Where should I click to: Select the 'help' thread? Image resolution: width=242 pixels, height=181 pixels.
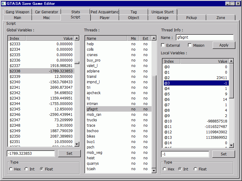[119, 44]
